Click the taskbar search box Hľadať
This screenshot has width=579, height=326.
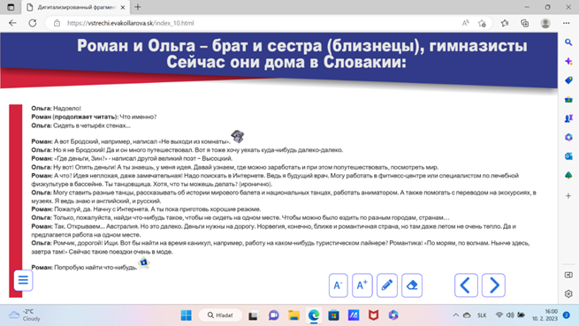coord(220,315)
